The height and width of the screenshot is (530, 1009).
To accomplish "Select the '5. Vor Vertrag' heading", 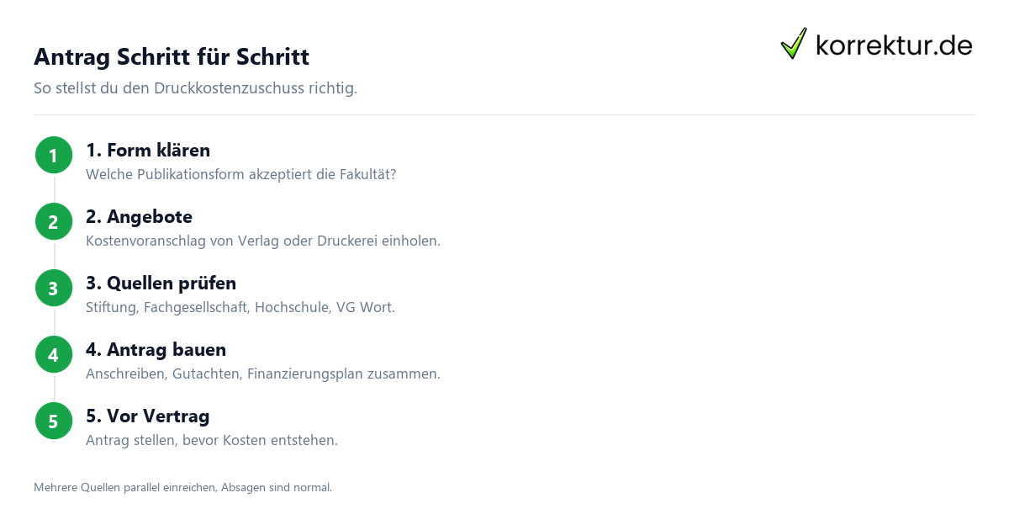I will click(x=147, y=416).
